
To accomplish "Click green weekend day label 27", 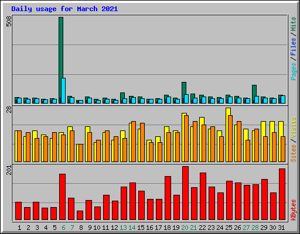I will pyautogui.click(x=246, y=228).
